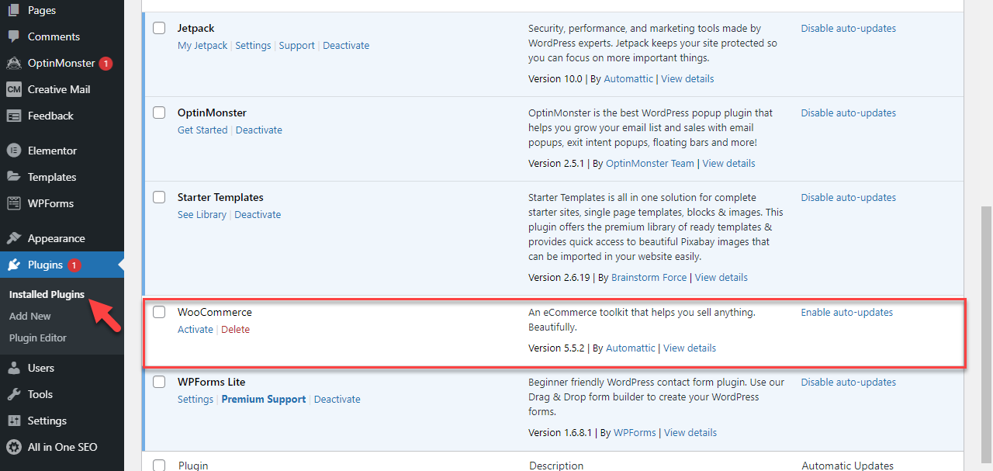
Task: Click the OptinMonster red notification badge
Action: point(106,64)
